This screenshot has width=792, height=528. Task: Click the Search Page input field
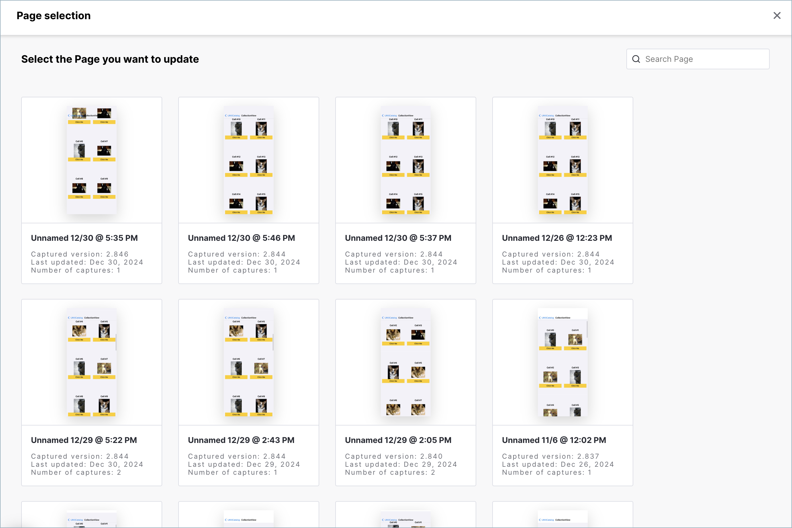698,59
